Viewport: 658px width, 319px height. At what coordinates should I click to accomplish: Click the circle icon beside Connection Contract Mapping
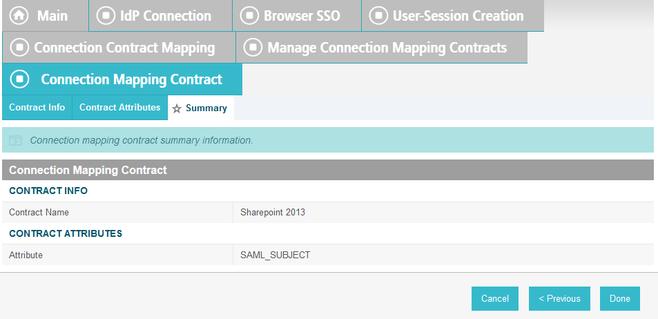click(19, 47)
